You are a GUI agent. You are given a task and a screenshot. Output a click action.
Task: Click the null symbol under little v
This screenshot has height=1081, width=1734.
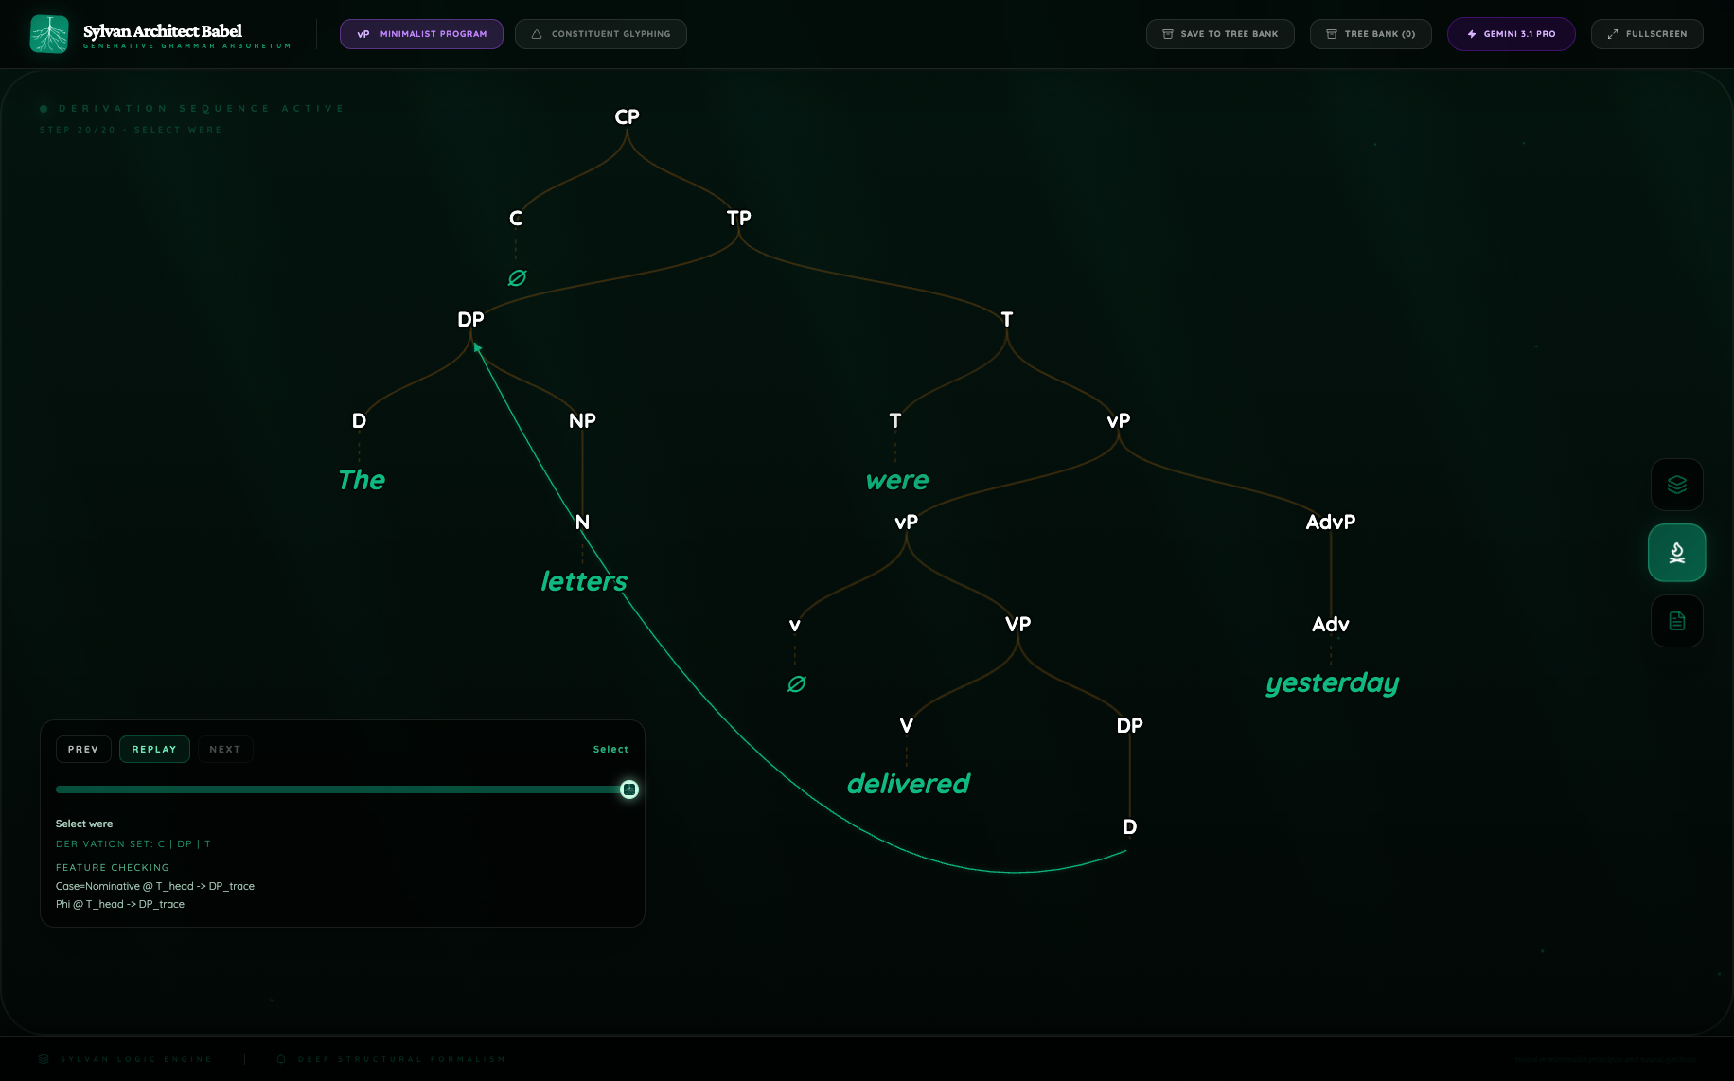(x=796, y=683)
